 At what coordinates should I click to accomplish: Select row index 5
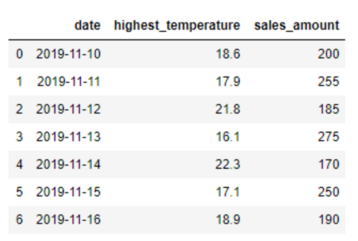pyautogui.click(x=19, y=192)
